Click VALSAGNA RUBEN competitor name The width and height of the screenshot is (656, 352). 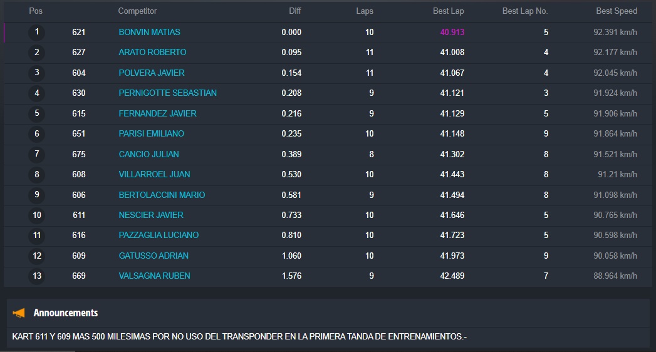pyautogui.click(x=154, y=276)
